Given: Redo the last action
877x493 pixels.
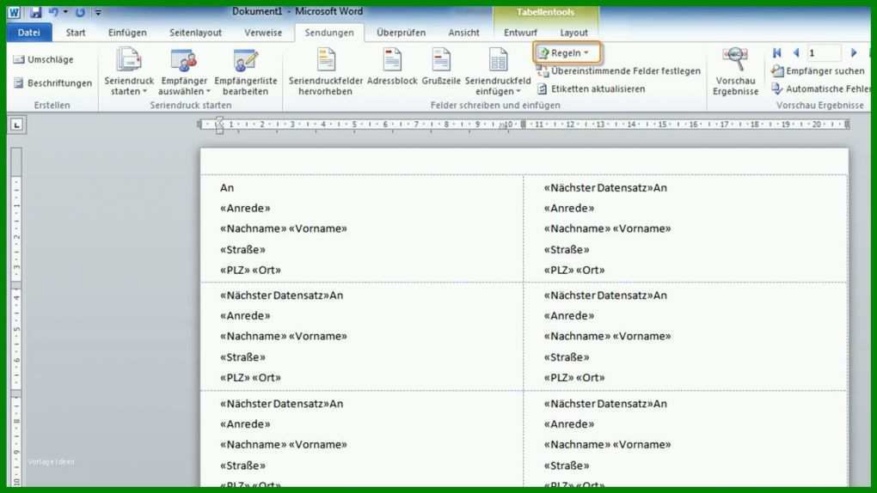Looking at the screenshot, I should 80,12.
